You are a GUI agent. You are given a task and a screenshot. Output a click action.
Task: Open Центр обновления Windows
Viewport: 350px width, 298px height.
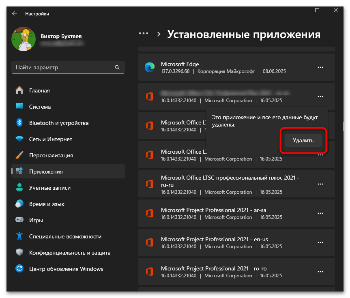66,269
